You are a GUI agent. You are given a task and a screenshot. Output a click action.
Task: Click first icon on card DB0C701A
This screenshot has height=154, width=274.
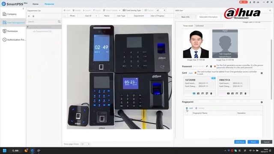(x=228, y=93)
